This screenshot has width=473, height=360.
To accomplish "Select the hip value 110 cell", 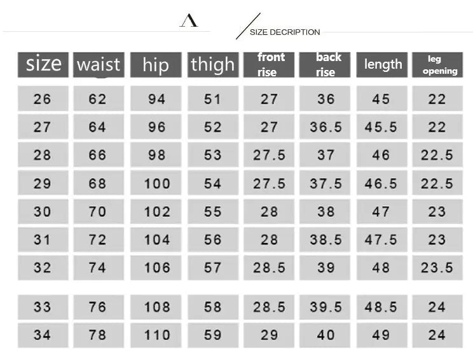I will 156,335.
